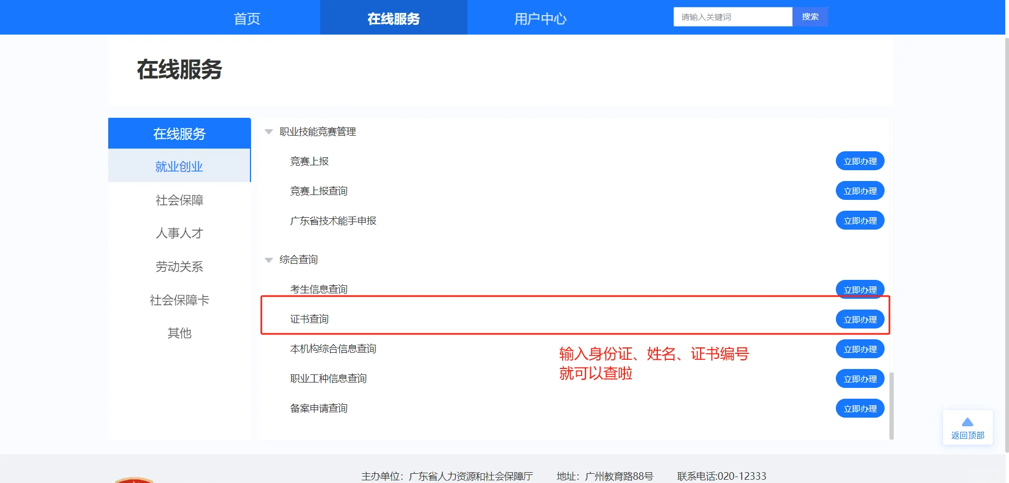Click 立即办理 for 竞赛上报查询

coord(860,191)
